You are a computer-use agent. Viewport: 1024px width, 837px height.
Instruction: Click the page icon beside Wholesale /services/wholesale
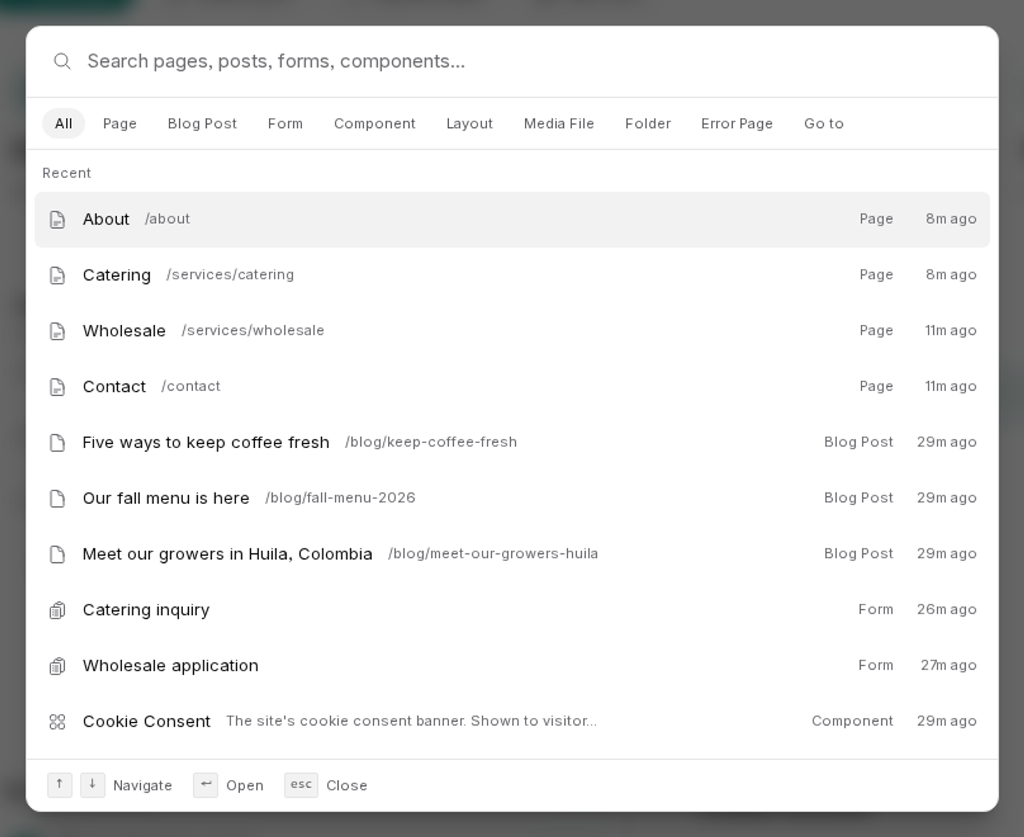(58, 331)
